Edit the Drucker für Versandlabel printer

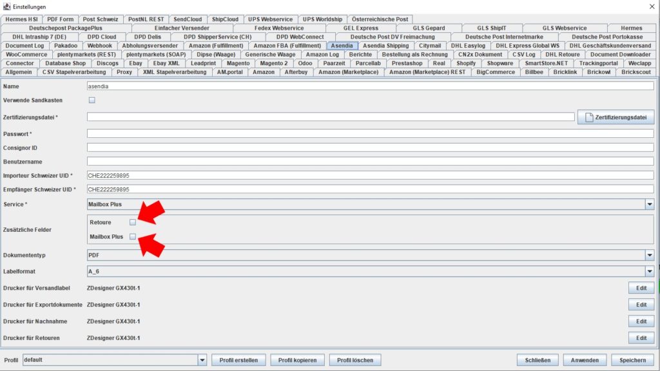coord(641,288)
